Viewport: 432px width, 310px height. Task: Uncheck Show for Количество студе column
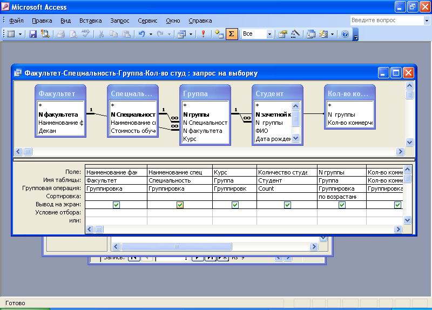point(287,205)
